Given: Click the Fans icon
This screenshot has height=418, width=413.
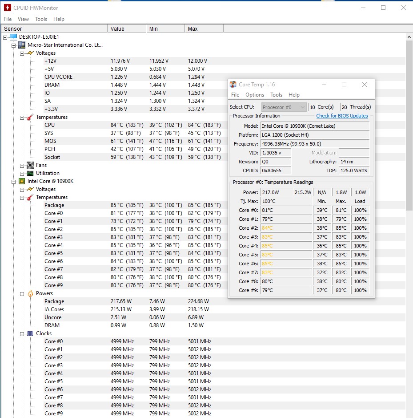Looking at the screenshot, I should [x=30, y=165].
